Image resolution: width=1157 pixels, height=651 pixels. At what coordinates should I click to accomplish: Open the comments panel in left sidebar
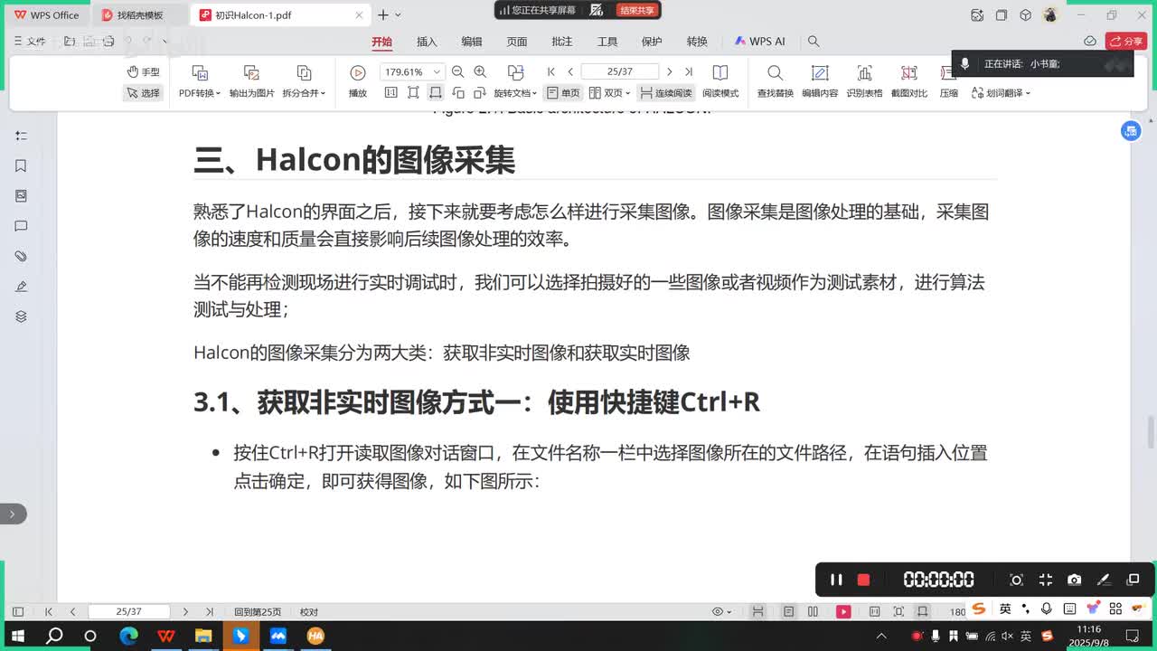(21, 226)
